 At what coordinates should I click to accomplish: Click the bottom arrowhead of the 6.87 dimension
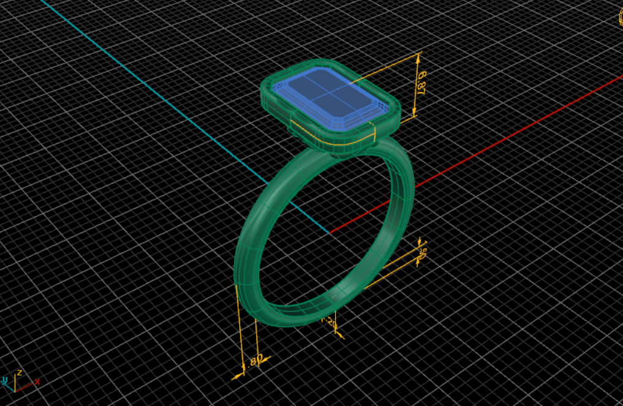(415, 113)
